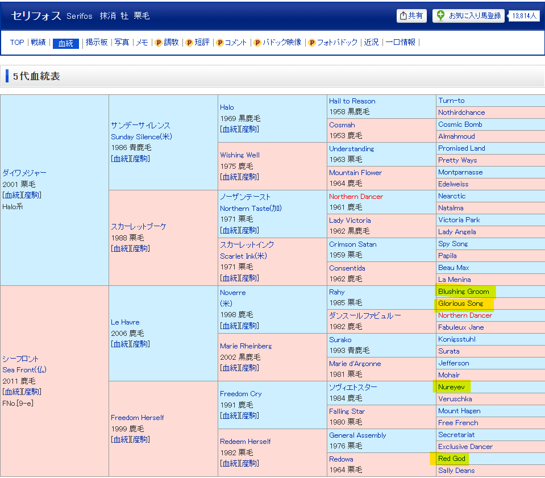Open サンデーサイレンス horse link
This screenshot has height=478, width=545.
pos(140,125)
